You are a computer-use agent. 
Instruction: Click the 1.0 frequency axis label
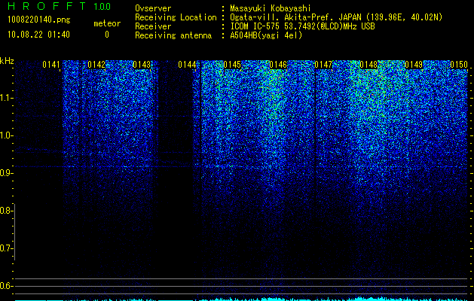pyautogui.click(x=6, y=135)
